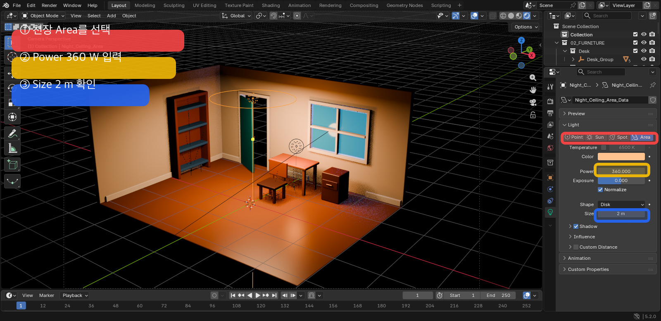This screenshot has height=321, width=661.
Task: Click the viewport pan hand icon
Action: click(x=533, y=90)
